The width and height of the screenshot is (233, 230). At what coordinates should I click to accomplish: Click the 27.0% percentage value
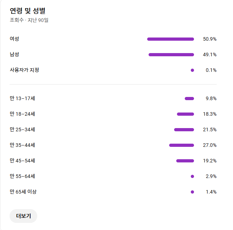pyautogui.click(x=210, y=145)
